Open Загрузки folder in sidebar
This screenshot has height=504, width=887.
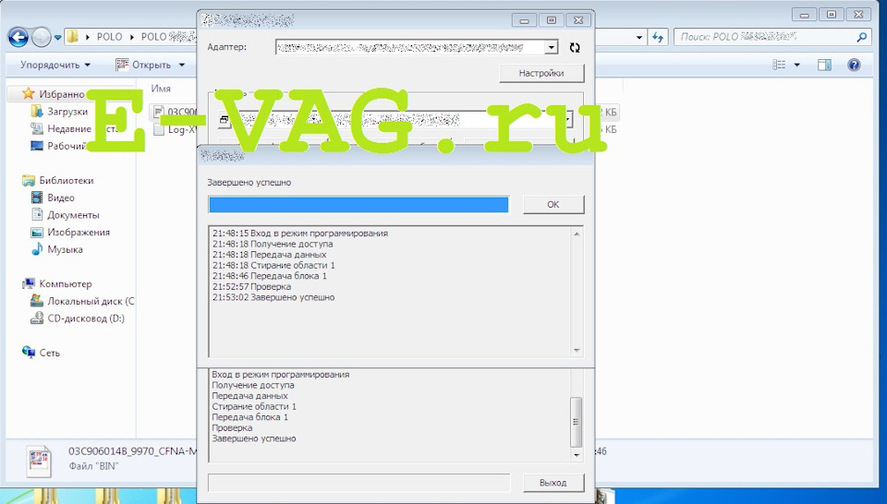pyautogui.click(x=61, y=112)
